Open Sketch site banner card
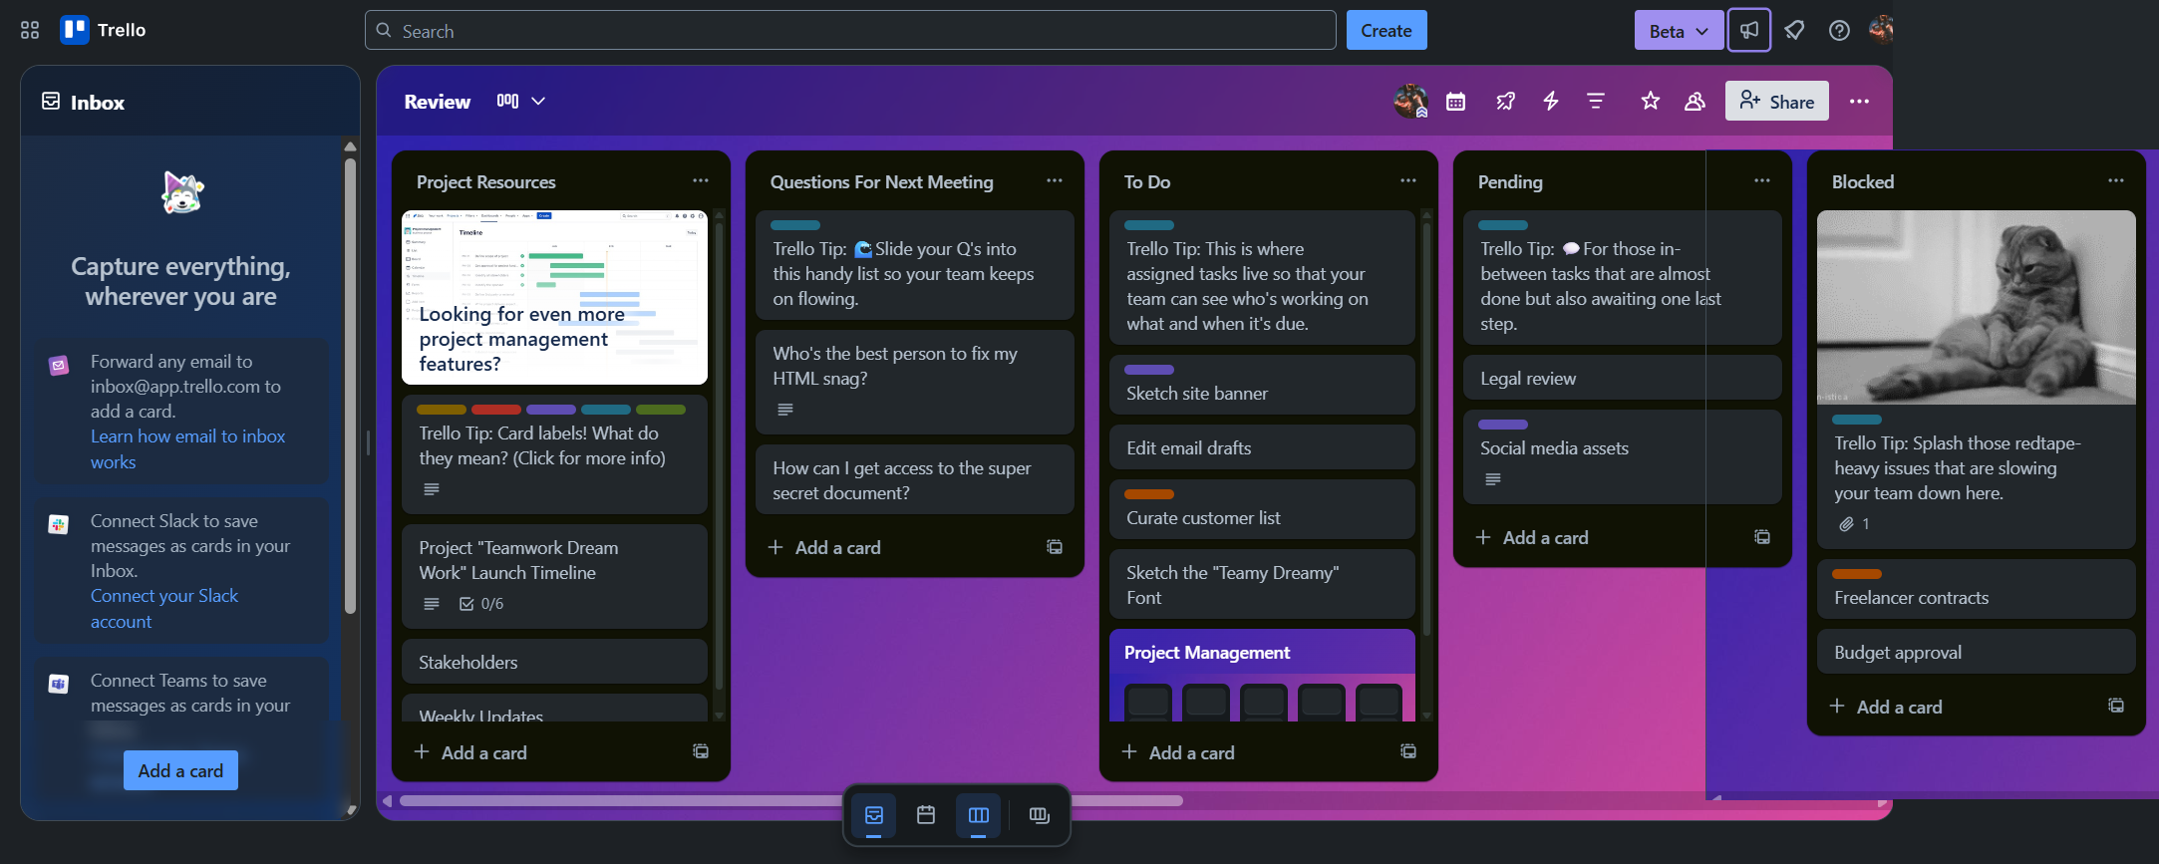Screen dimensions: 2159x864 click(x=1262, y=385)
